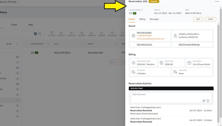The width and height of the screenshot is (222, 126).
Task: Clear the search field with the X icon
Action: coord(35,34)
